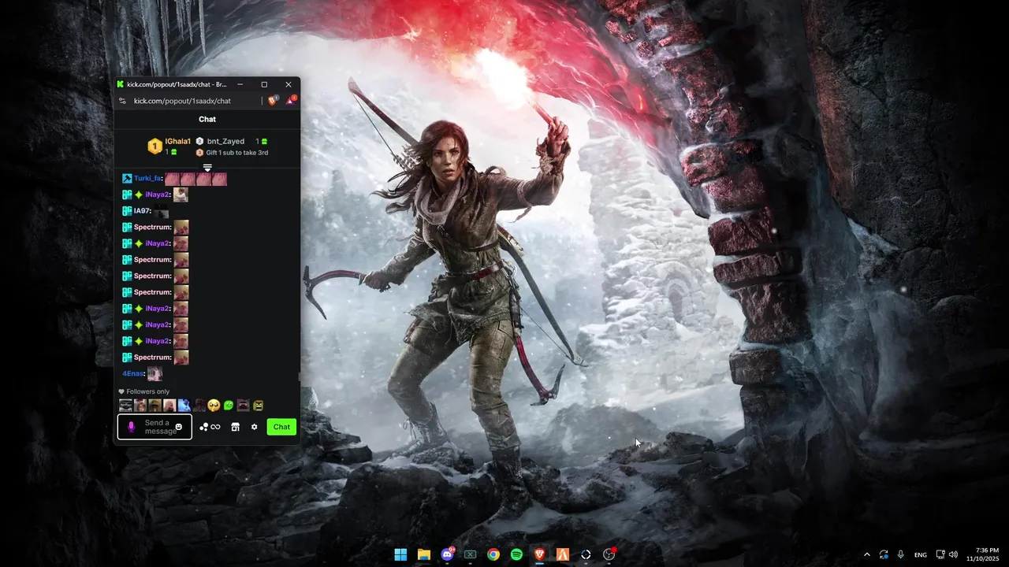Click the green Chat send button
Viewport: 1009px width, 567px height.
tap(281, 427)
